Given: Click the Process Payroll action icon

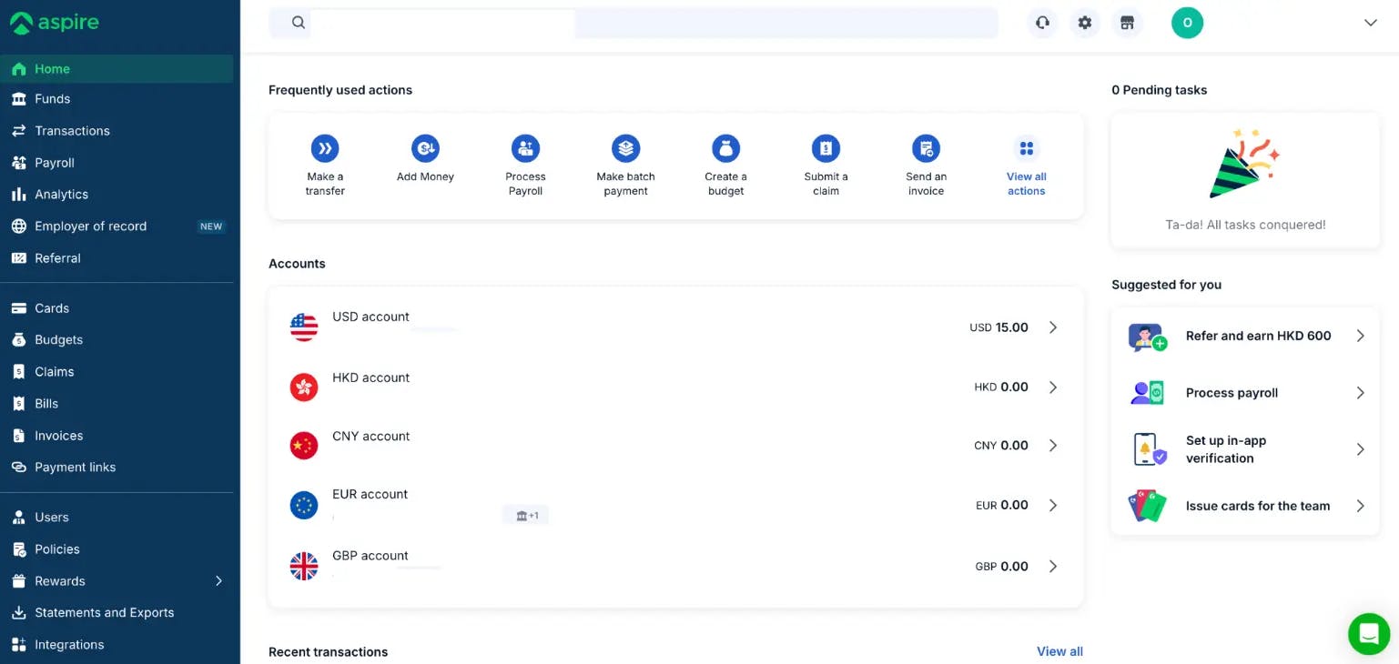Looking at the screenshot, I should click(525, 147).
